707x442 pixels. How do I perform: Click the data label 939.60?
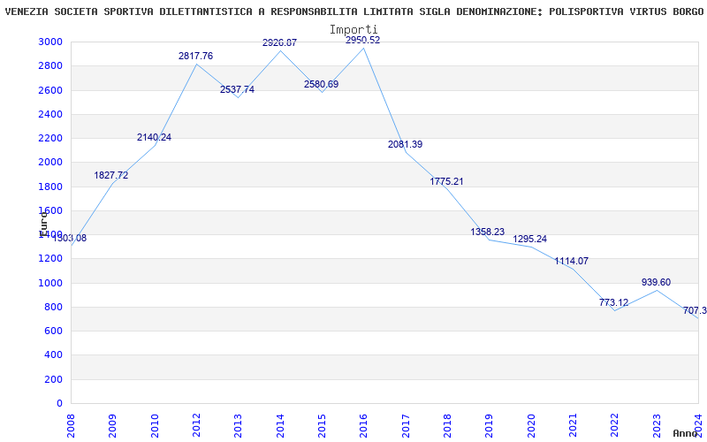point(656,282)
